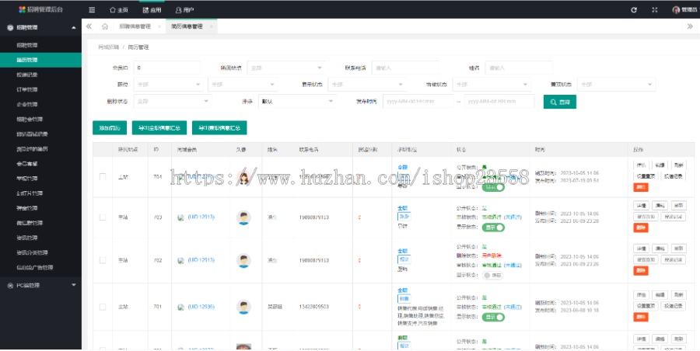The image size is (700, 351).
Task: Toggle the display switch for row 703
Action: 493,228
